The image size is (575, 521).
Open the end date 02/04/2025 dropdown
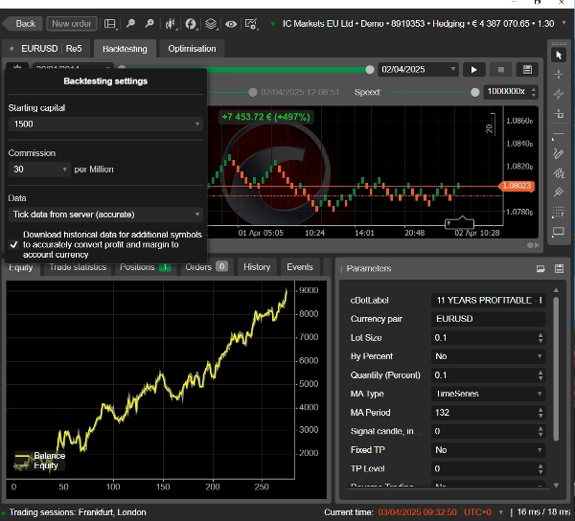(418, 70)
